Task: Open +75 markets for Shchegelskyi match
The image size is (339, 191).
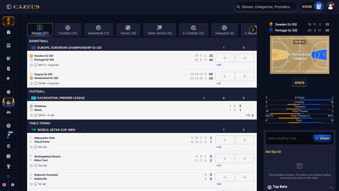Action: click(x=219, y=166)
